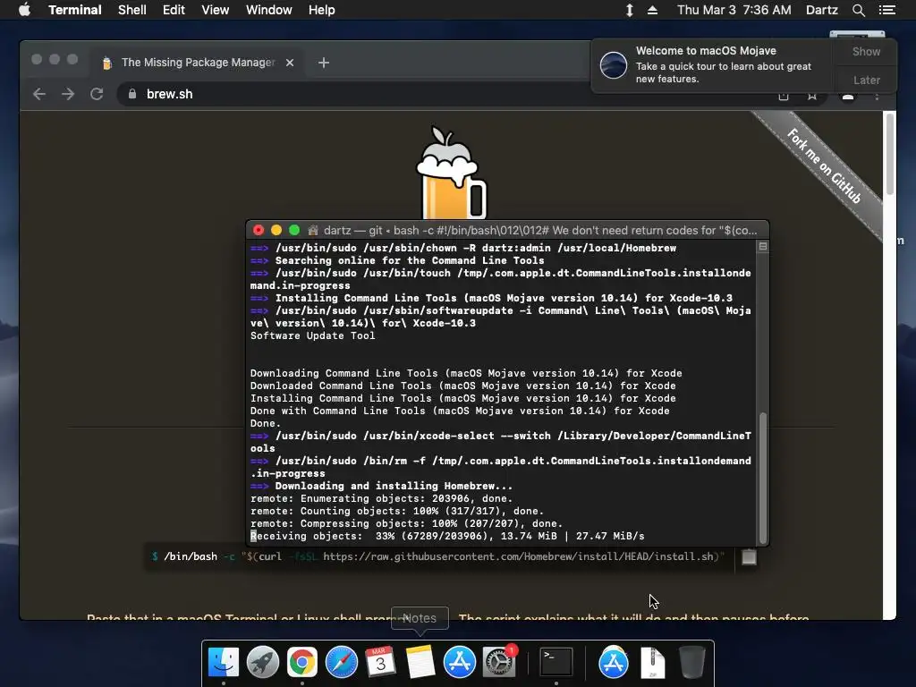The image size is (916, 687).
Task: Open Google Chrome from the Dock
Action: (x=301, y=663)
